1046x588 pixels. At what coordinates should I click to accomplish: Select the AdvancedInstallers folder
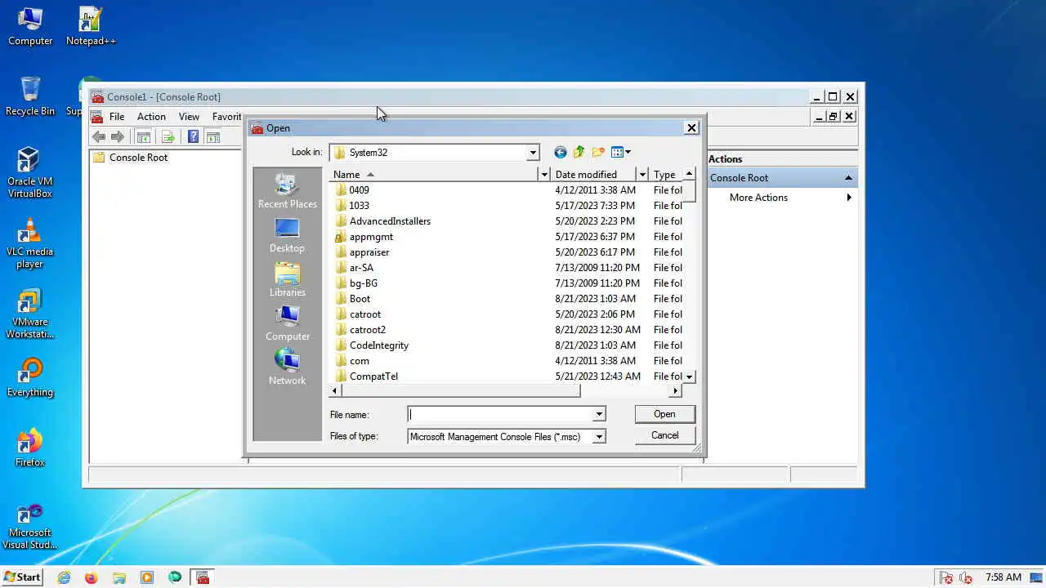pos(390,221)
